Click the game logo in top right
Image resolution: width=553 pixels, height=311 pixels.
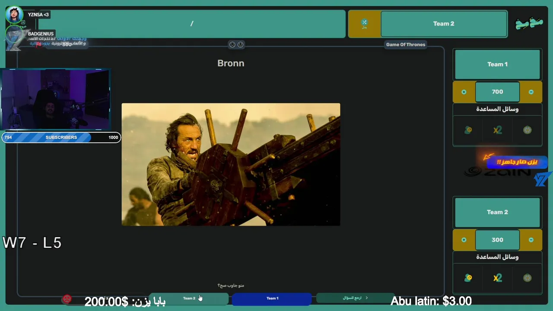click(529, 23)
